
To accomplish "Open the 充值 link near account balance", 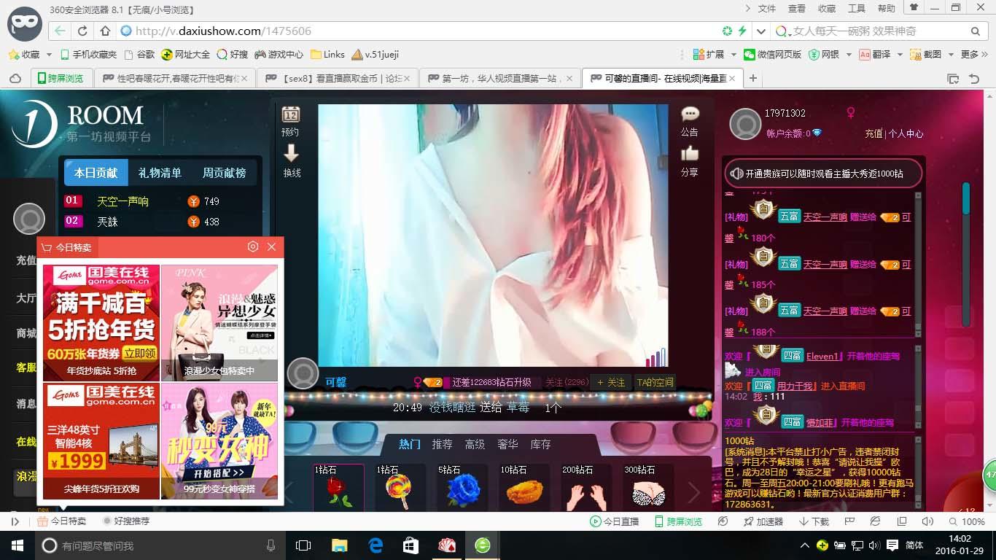I will tap(874, 134).
